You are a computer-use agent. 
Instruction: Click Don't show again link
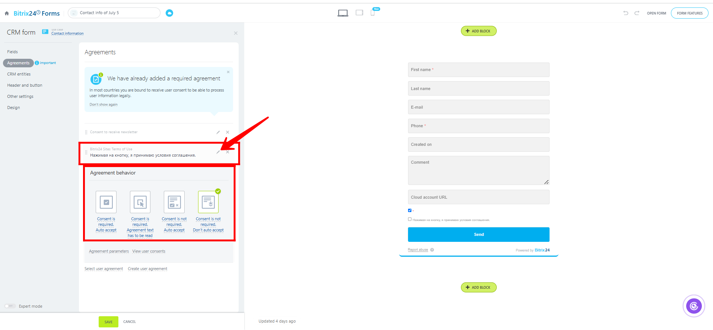pos(104,105)
